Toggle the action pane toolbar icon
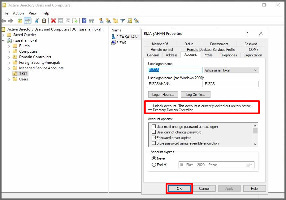Image resolution: width=286 pixels, height=200 pixels. coord(92,21)
